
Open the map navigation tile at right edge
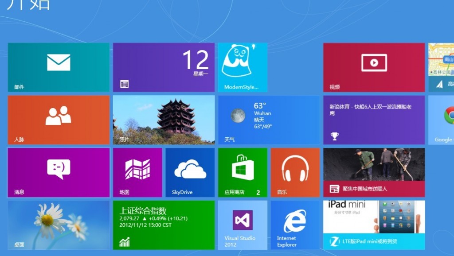(x=441, y=67)
